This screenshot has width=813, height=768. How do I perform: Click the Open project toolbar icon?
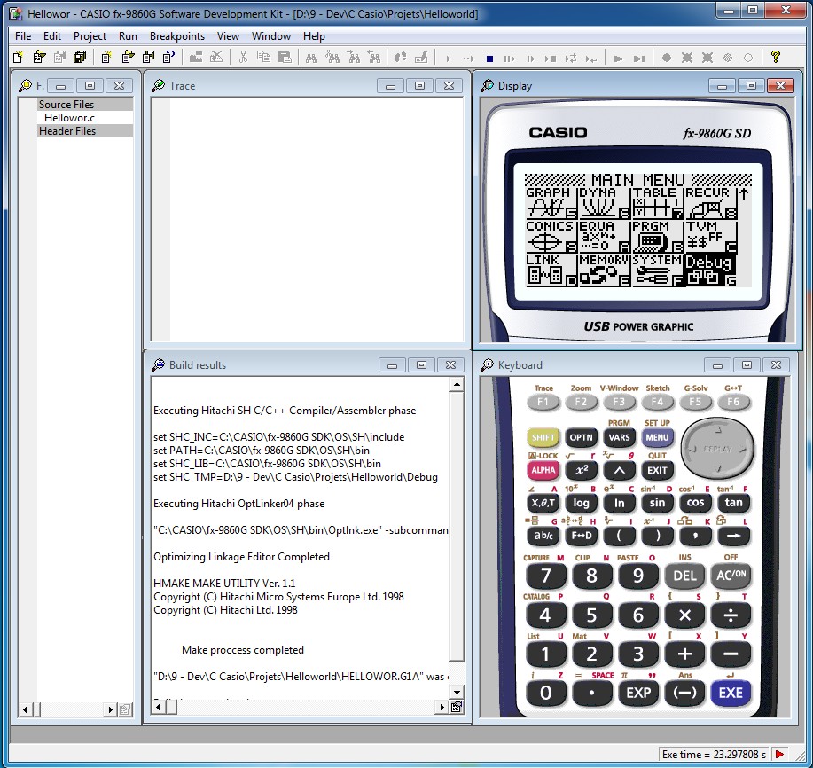tap(128, 57)
